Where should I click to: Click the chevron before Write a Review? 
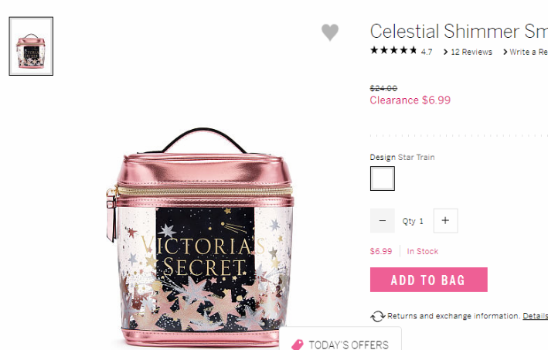(505, 52)
